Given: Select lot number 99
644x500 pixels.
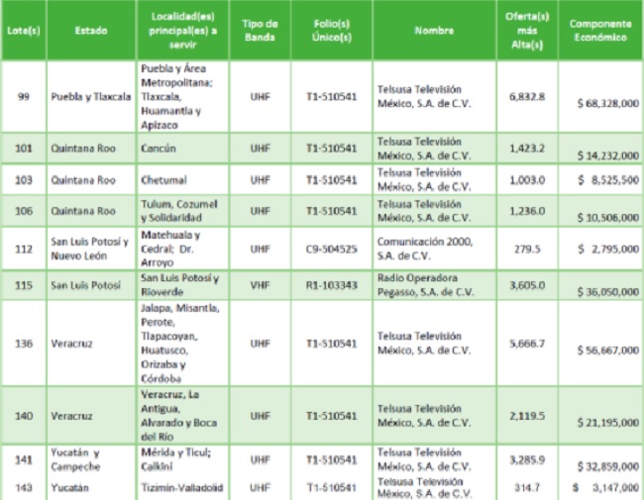Looking at the screenshot, I should [x=24, y=97].
